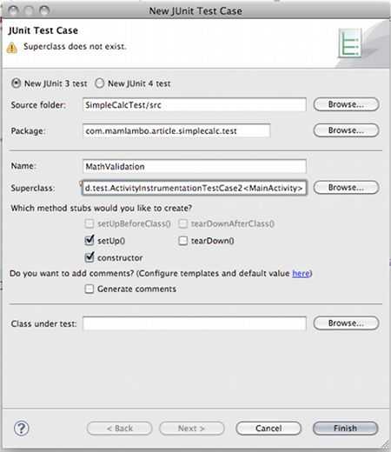This screenshot has width=391, height=452.
Task: Focus the Superclass text field
Action: click(195, 188)
